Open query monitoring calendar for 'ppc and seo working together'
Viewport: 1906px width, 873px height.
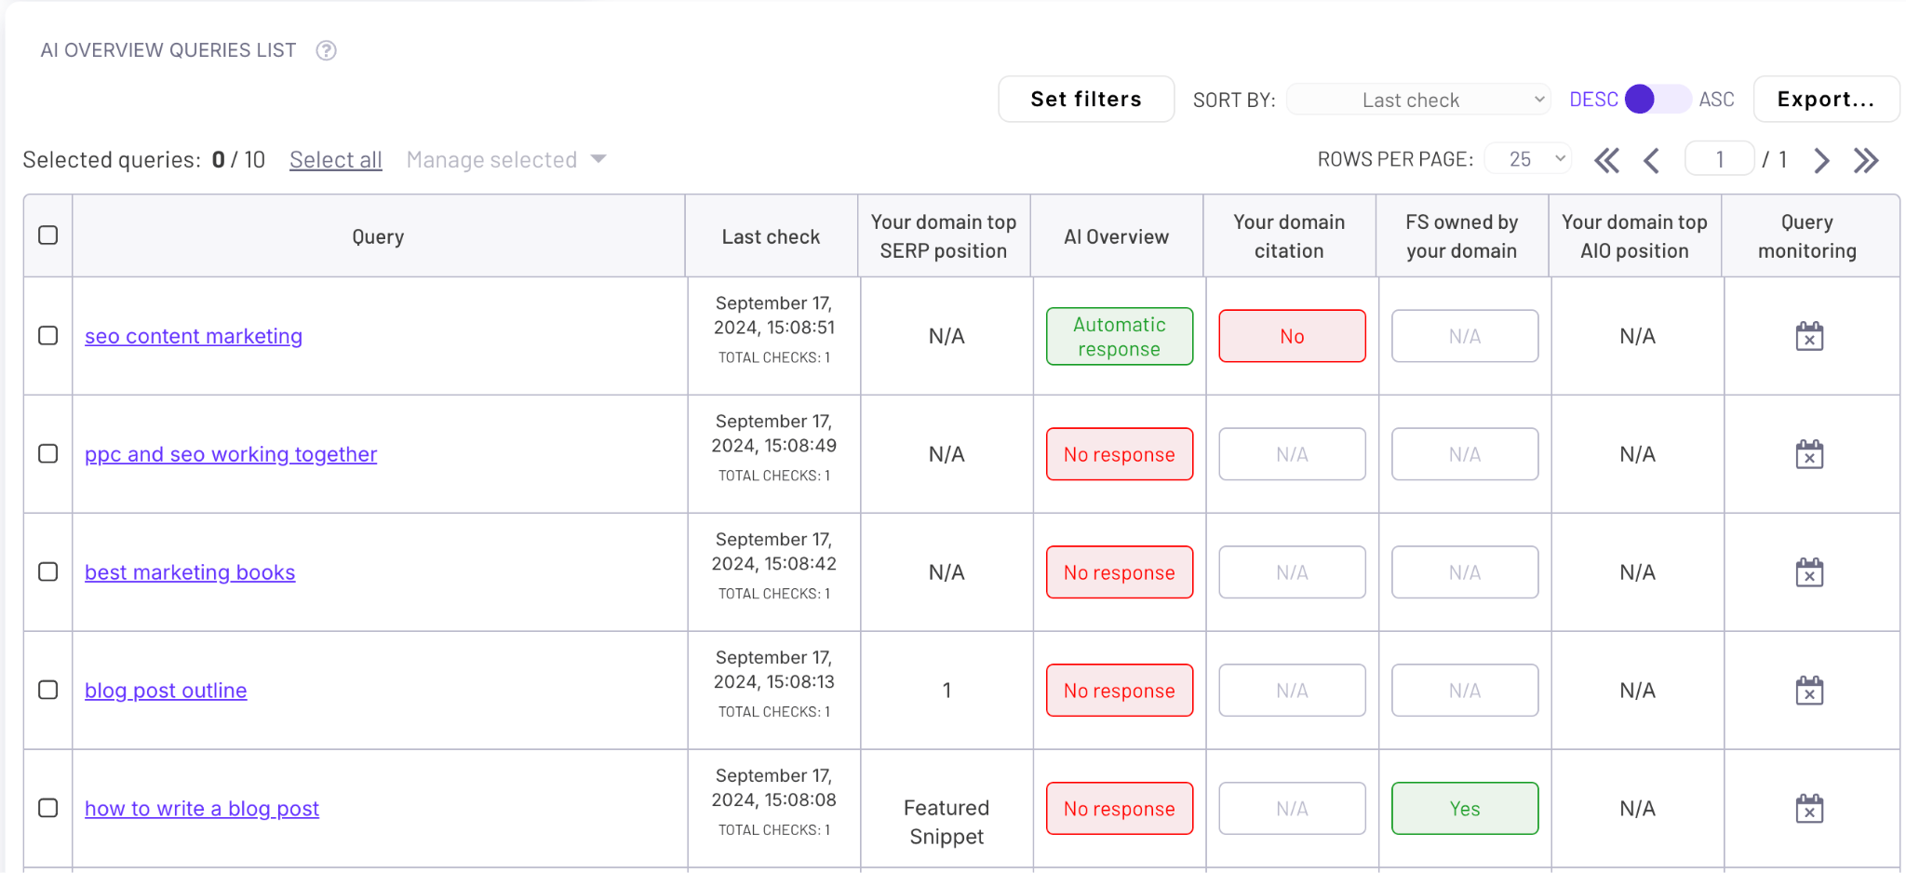pyautogui.click(x=1808, y=454)
